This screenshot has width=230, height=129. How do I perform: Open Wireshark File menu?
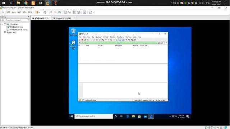click(x=80, y=37)
